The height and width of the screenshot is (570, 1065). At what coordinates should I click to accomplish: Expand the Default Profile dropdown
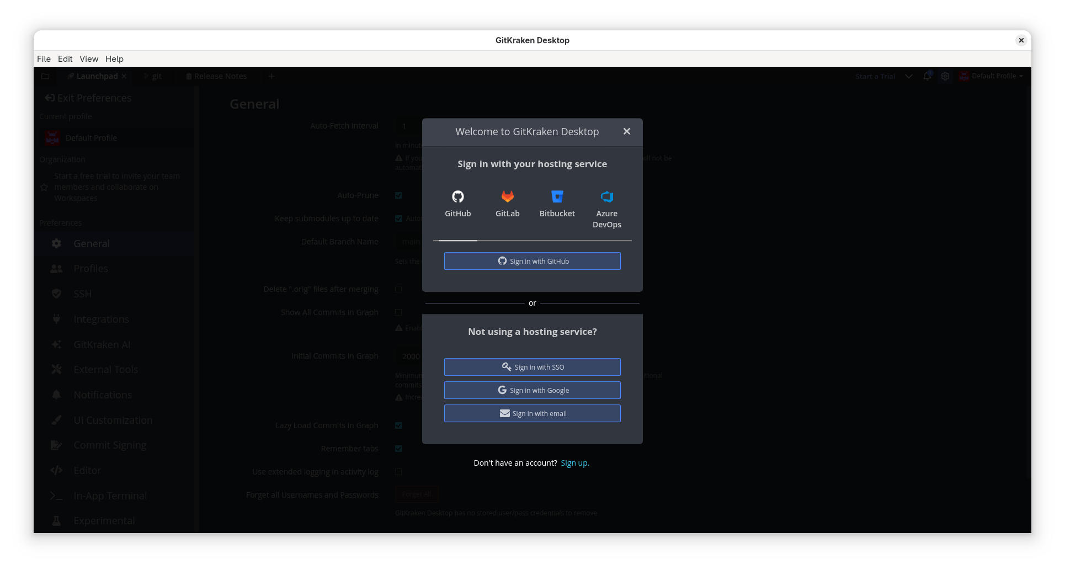[992, 76]
